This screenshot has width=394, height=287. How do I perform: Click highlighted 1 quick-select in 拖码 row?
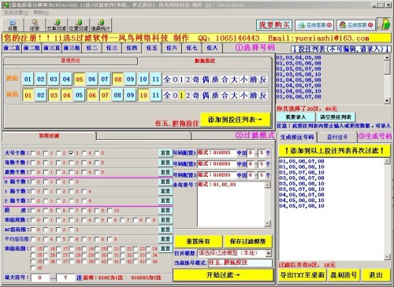(181, 95)
